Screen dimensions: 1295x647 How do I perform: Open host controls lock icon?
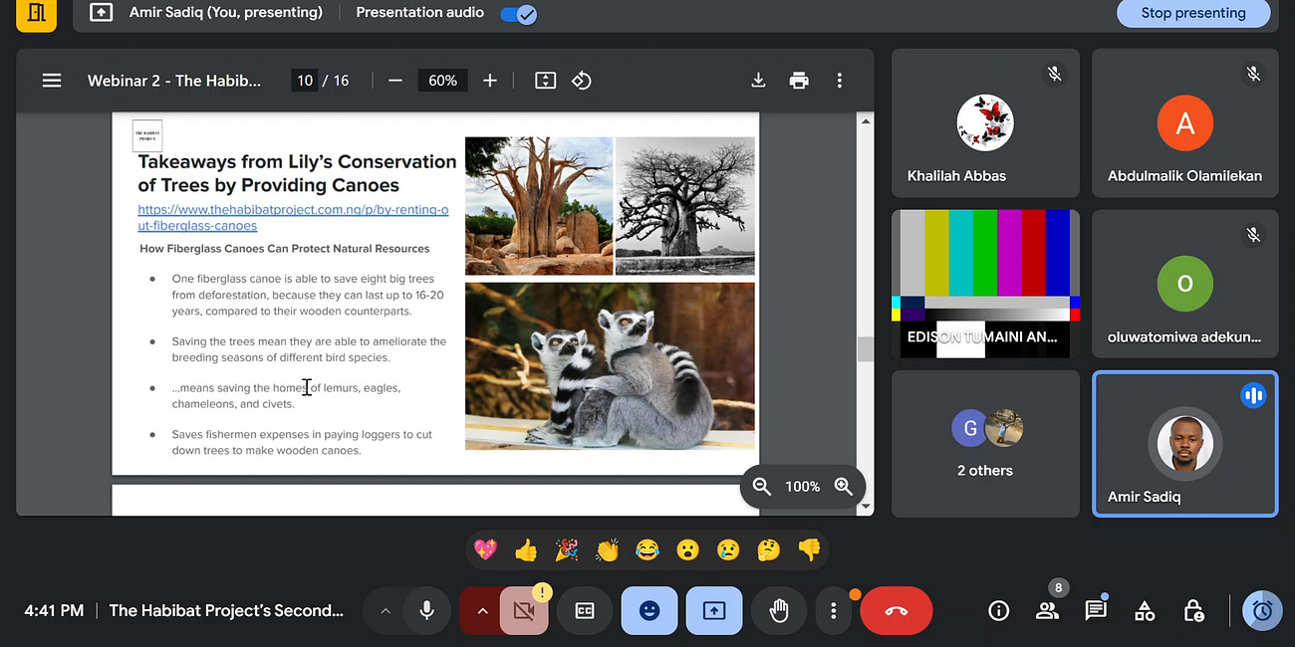[x=1193, y=611]
